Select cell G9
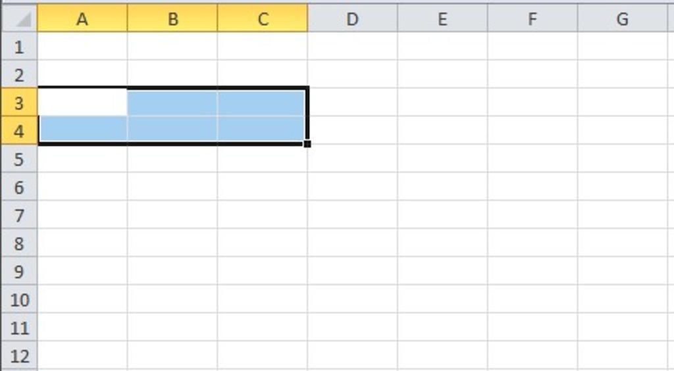This screenshot has height=371, width=674. click(x=622, y=271)
